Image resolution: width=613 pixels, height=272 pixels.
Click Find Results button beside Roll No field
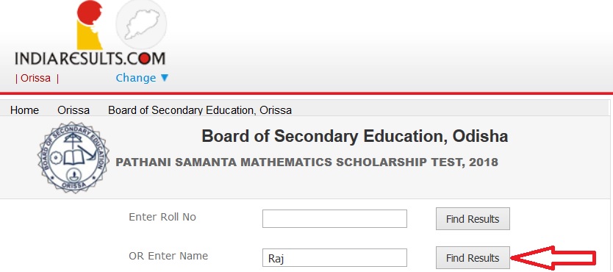473,218
